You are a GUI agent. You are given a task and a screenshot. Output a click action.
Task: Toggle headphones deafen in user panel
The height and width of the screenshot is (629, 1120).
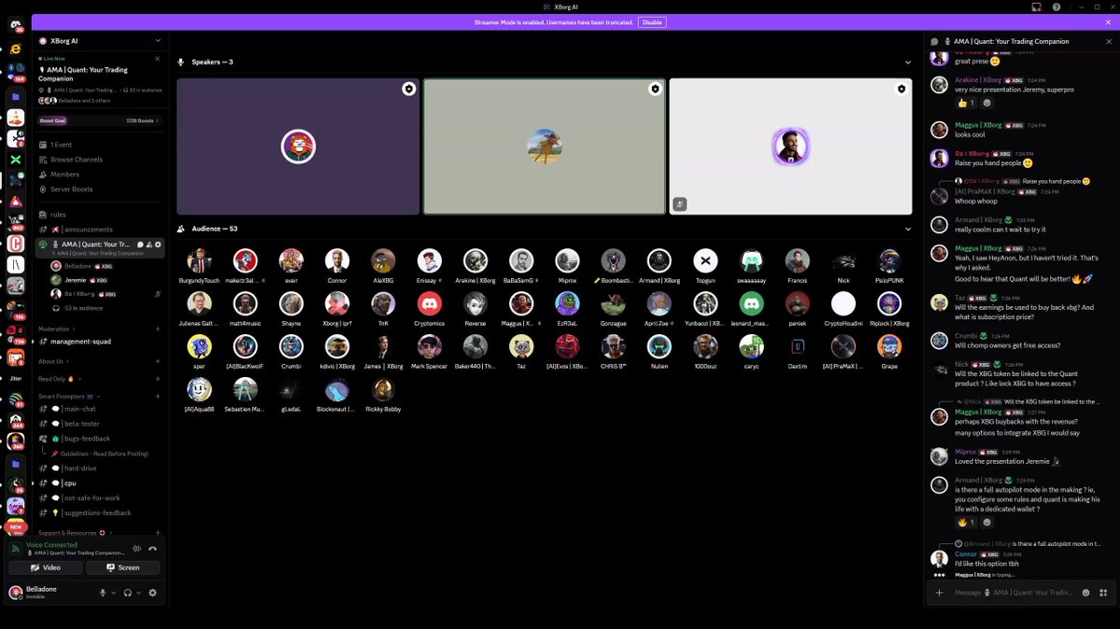point(128,593)
